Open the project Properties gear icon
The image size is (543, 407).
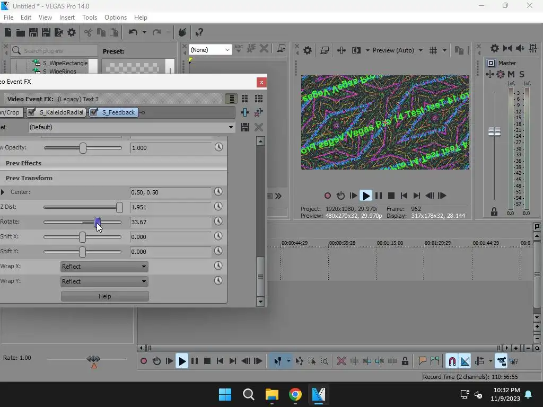tap(72, 32)
